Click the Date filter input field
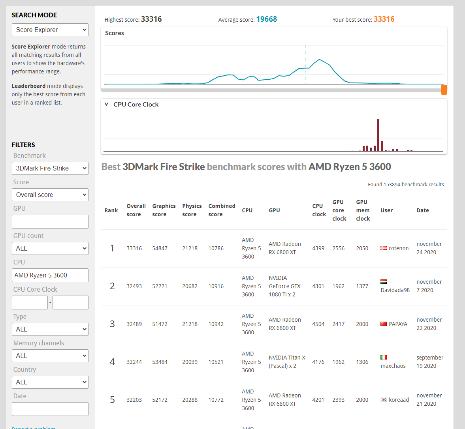 tap(50, 409)
